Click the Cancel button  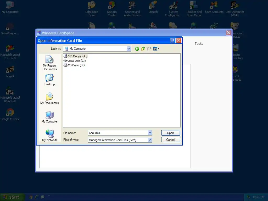click(x=171, y=140)
